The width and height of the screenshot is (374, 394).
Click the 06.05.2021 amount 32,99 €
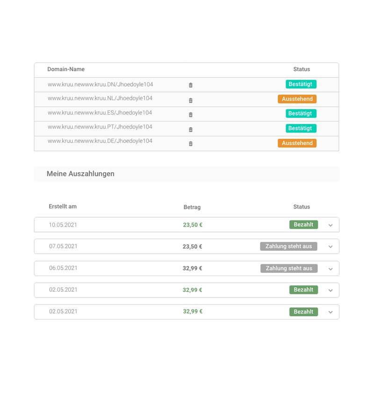click(x=192, y=269)
